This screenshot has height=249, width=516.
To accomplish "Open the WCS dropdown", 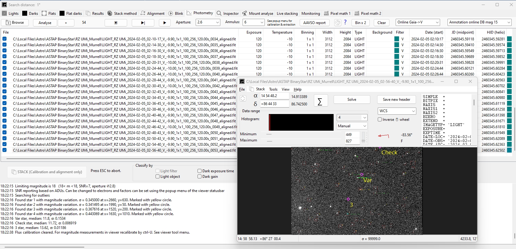I will (x=397, y=111).
